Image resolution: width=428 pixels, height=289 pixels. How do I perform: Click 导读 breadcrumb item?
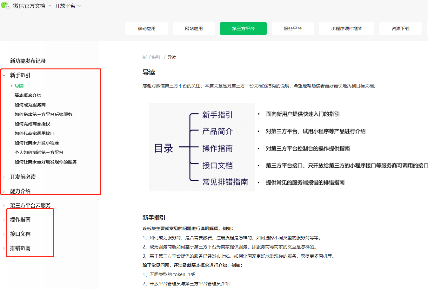172,57
